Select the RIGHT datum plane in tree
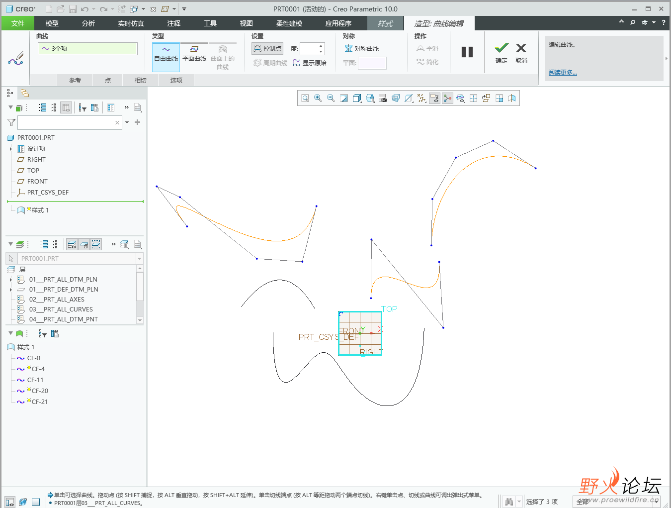The width and height of the screenshot is (671, 508). 36,160
